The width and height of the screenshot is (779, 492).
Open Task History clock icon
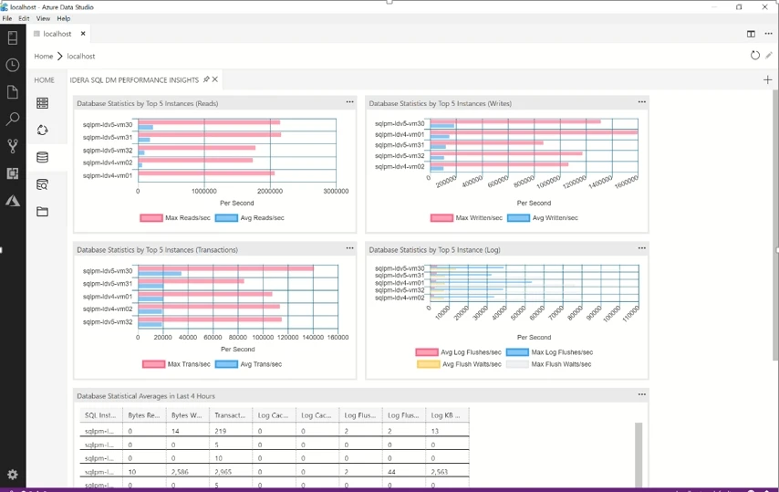tap(13, 65)
